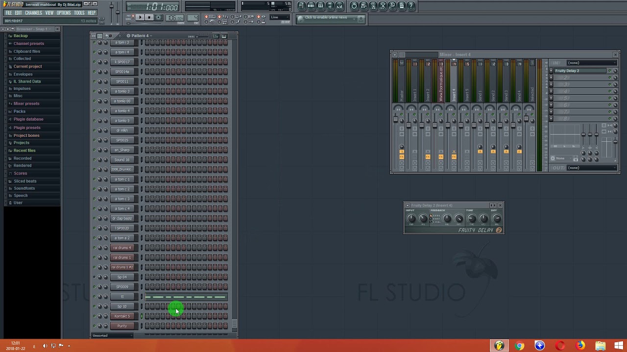This screenshot has width=627, height=352.
Task: Show the Step Sequencer via toolbar icon
Action: 312,6
